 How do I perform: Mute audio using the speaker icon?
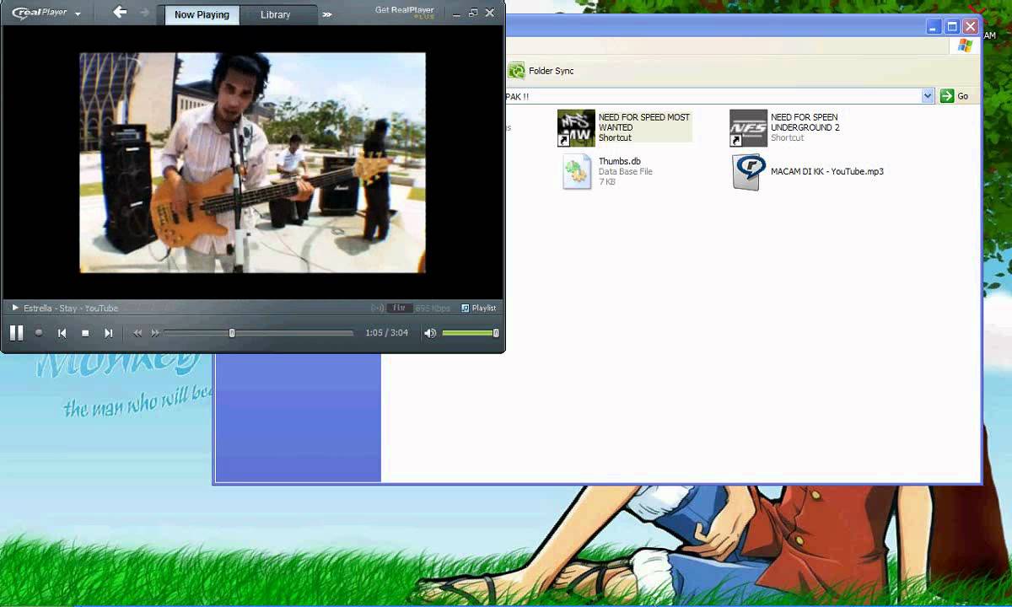click(430, 333)
